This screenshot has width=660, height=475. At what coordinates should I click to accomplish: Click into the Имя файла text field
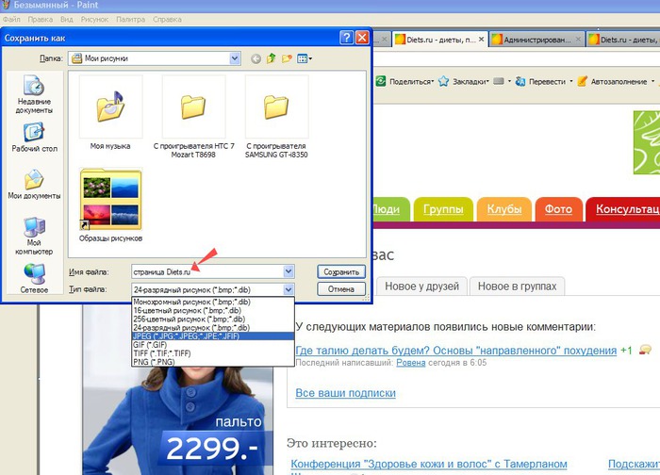pos(206,271)
